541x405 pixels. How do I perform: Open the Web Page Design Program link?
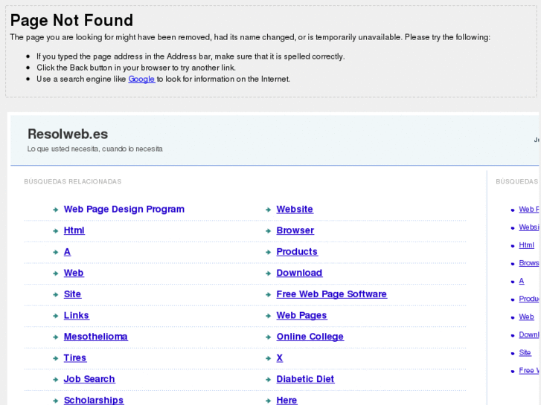(x=124, y=210)
